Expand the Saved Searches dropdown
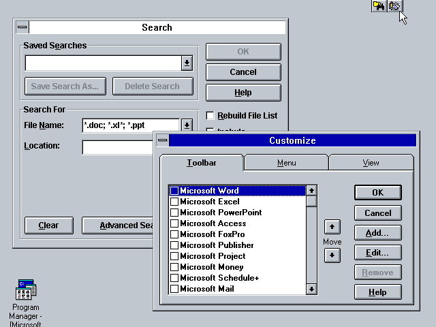The width and height of the screenshot is (436, 327). click(x=187, y=63)
